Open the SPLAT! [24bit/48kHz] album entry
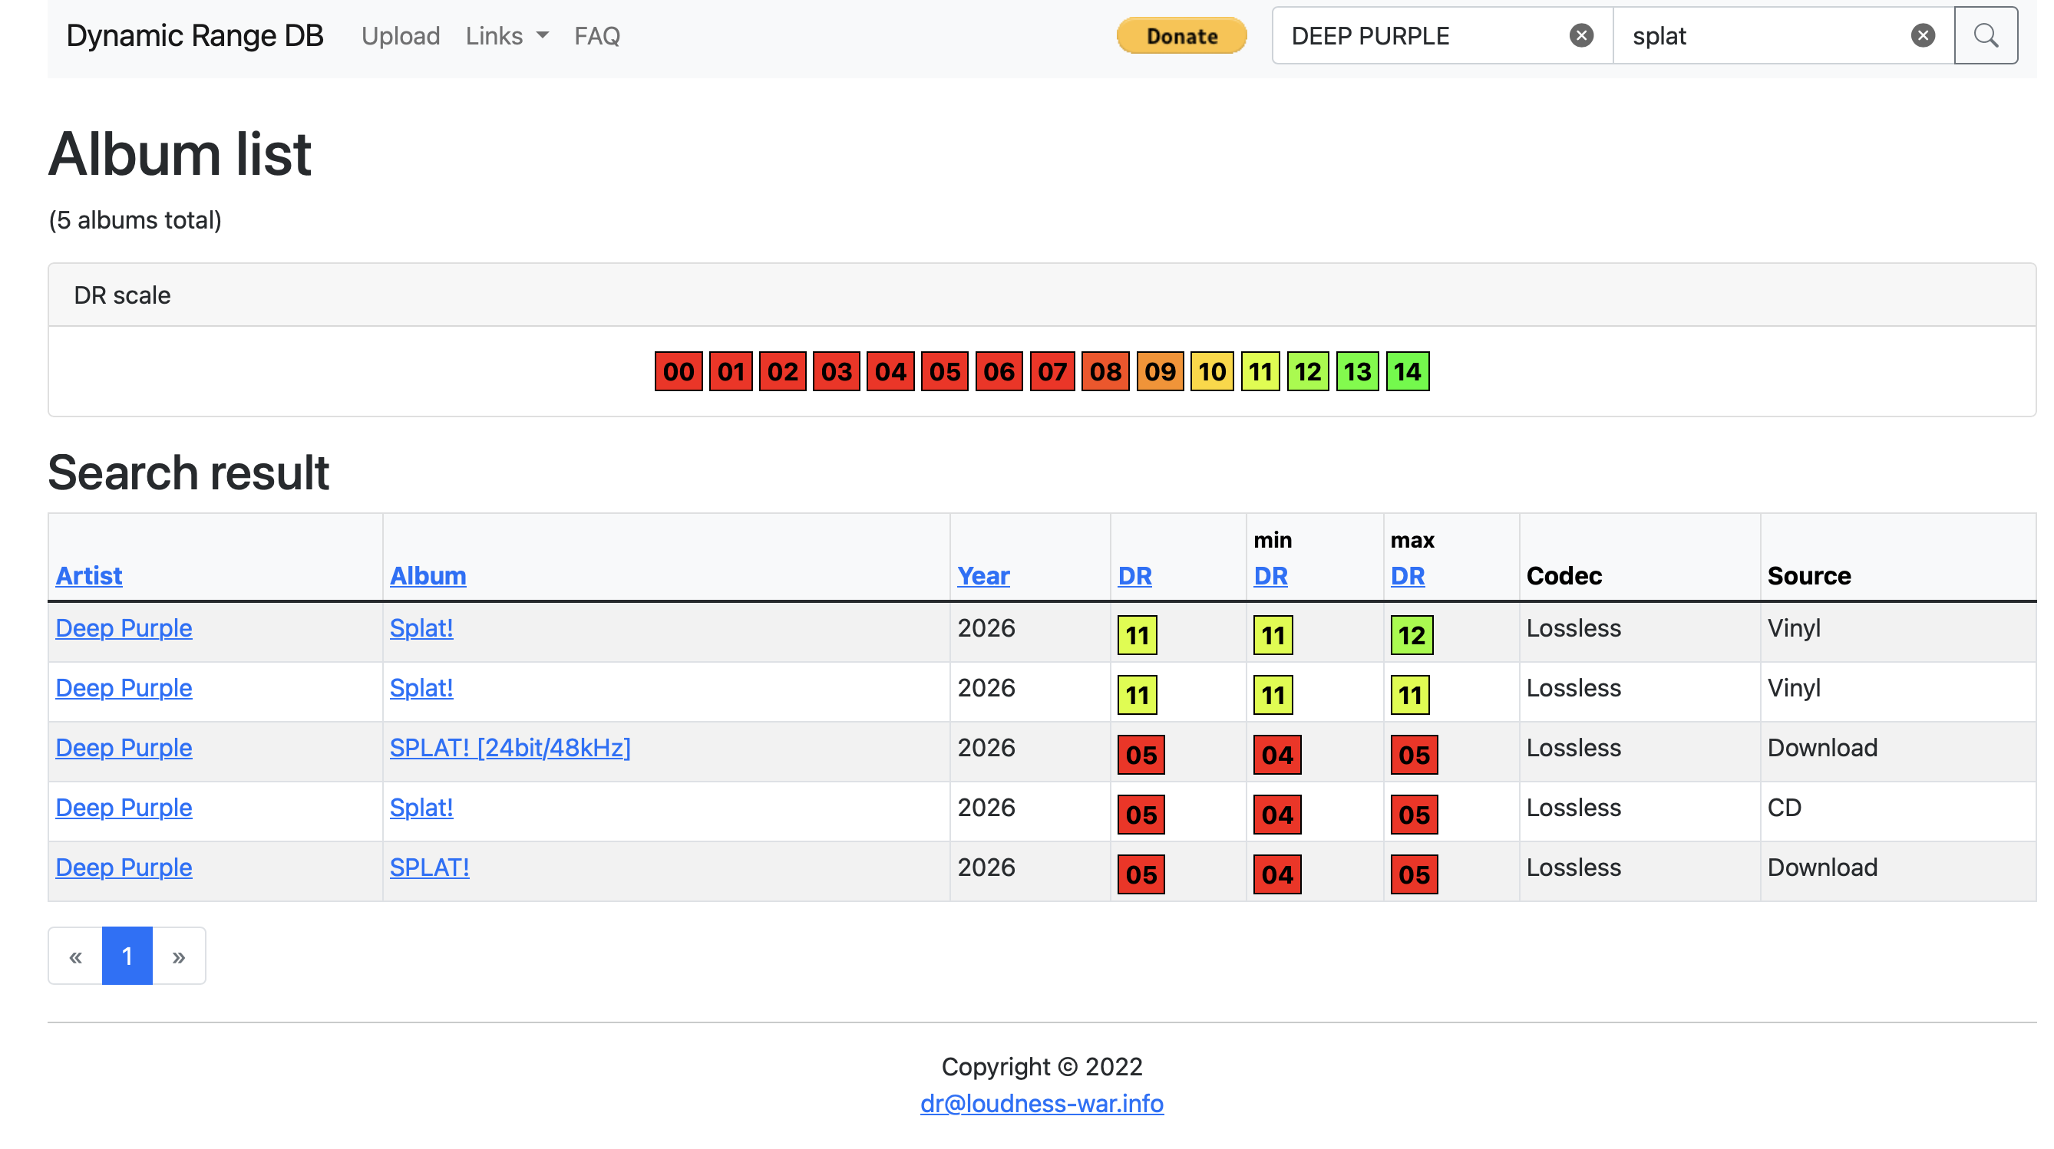Viewport: 2054px width, 1149px height. [x=510, y=747]
